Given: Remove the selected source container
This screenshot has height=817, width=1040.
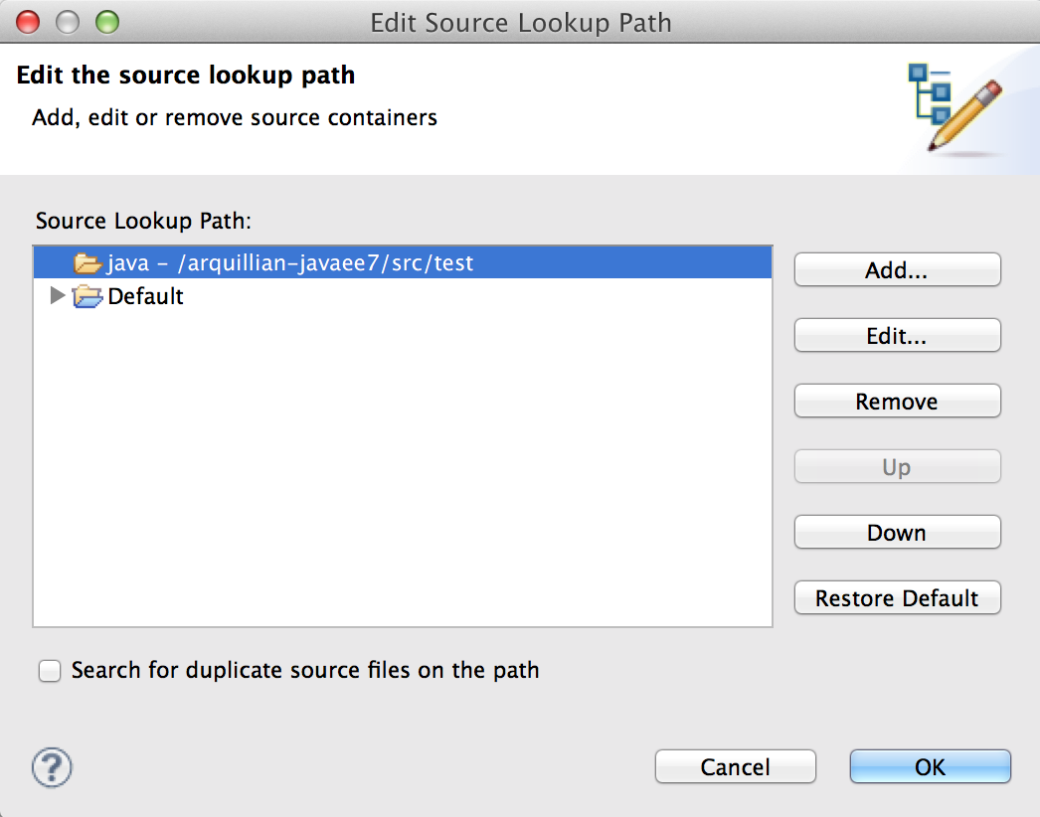Looking at the screenshot, I should tap(897, 402).
